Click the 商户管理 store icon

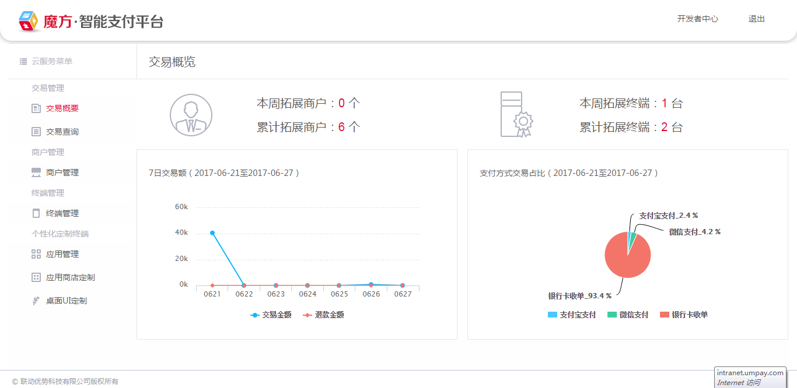click(x=36, y=172)
